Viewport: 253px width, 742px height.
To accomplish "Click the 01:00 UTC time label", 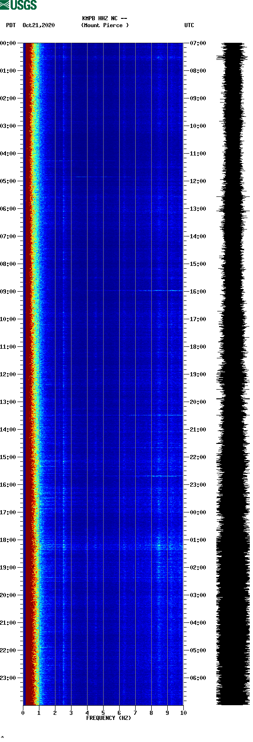I will click(x=198, y=540).
